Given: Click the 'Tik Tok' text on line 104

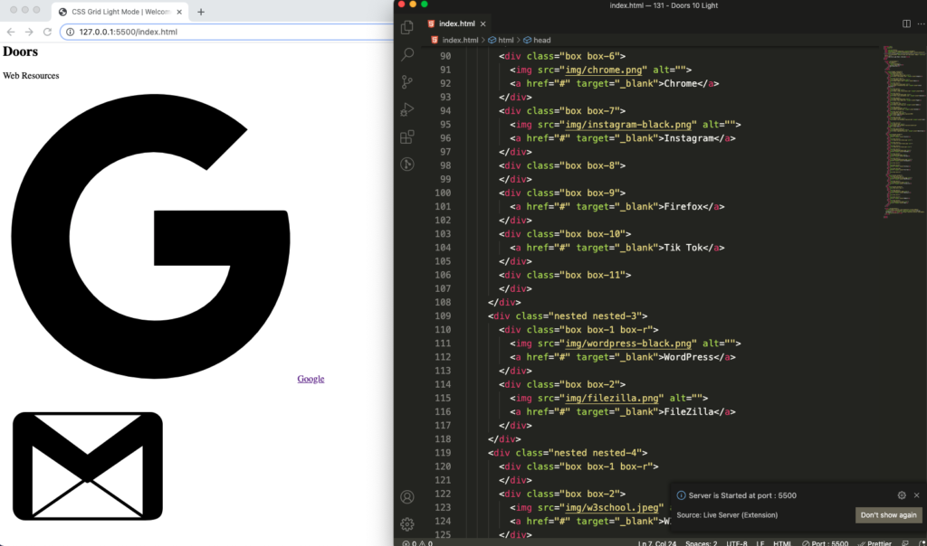Looking at the screenshot, I should pyautogui.click(x=683, y=248).
